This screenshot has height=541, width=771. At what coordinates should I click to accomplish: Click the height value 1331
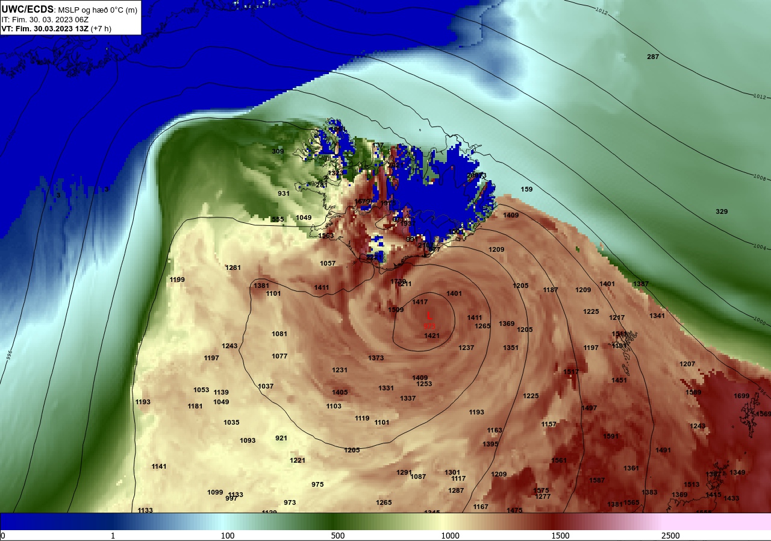[386, 388]
